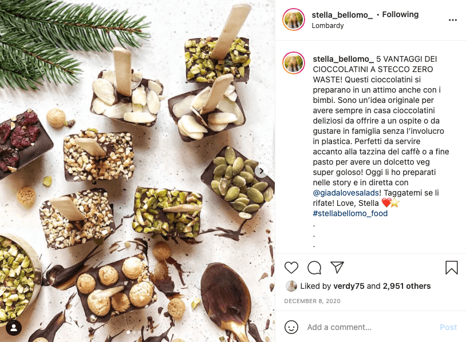Viewport: 466px width, 342px height.
Task: Click the caption author avatar
Action: point(294,63)
